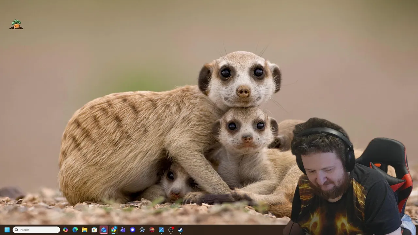
Task: Open the red round taskbar app
Action: point(152,230)
